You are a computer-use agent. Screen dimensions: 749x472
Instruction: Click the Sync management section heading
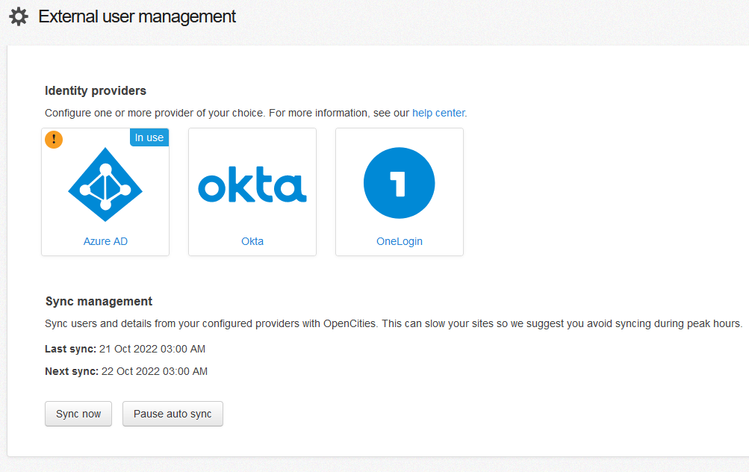point(98,301)
